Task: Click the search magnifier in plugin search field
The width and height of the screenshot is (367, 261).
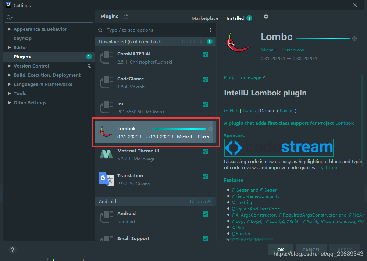Action: 101,30
